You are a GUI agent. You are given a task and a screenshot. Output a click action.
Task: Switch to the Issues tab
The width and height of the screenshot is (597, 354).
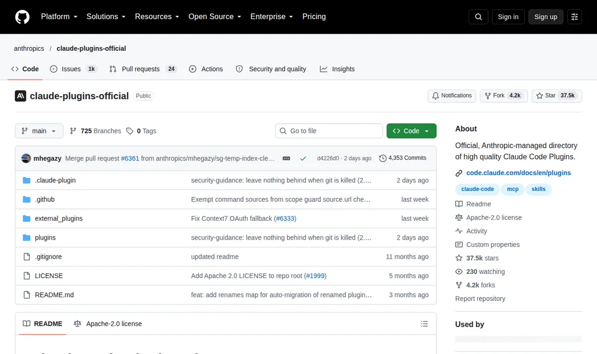[73, 69]
